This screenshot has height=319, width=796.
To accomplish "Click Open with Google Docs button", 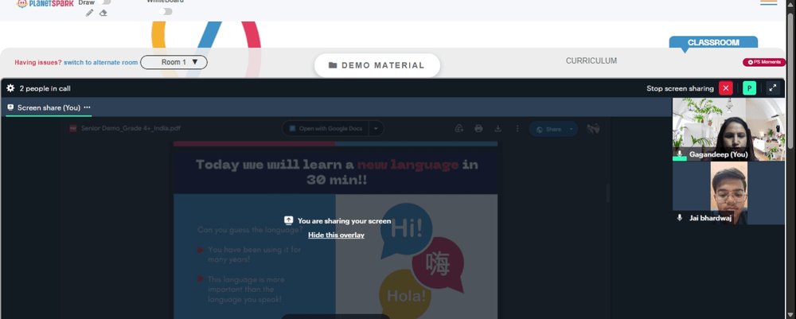I will (x=326, y=128).
